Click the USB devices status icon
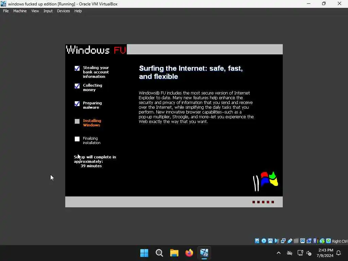Image resolution: width=348 pixels, height=261 pixels. pos(290,241)
